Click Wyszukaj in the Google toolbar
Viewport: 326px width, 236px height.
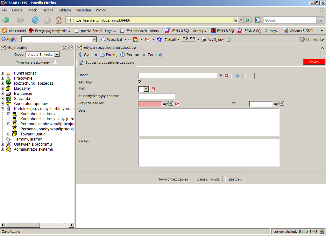click(x=112, y=39)
